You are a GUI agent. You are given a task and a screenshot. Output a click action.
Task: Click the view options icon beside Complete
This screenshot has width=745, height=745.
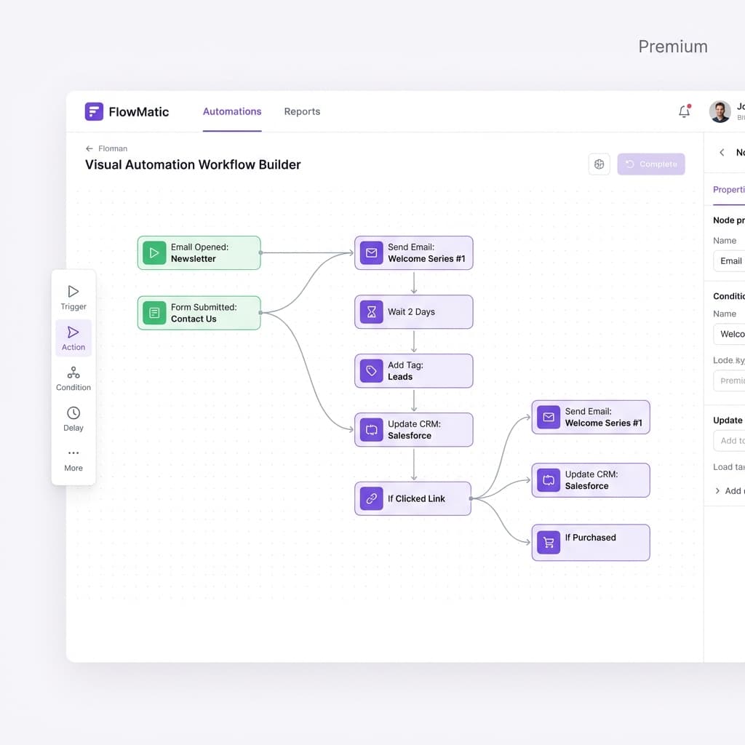(599, 164)
